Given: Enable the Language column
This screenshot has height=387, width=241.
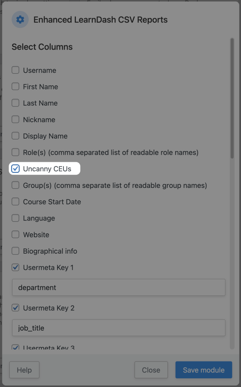Looking at the screenshot, I should [15, 218].
